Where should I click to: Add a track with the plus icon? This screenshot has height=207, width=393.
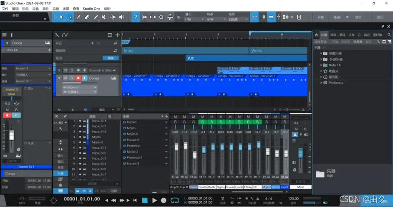click(117, 35)
